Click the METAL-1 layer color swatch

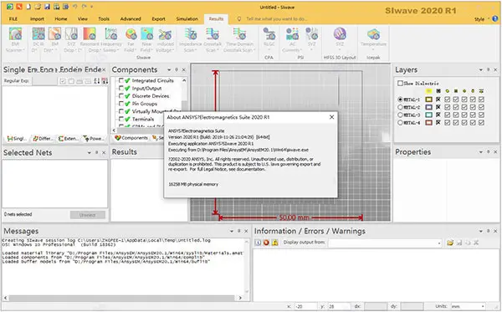click(x=428, y=100)
